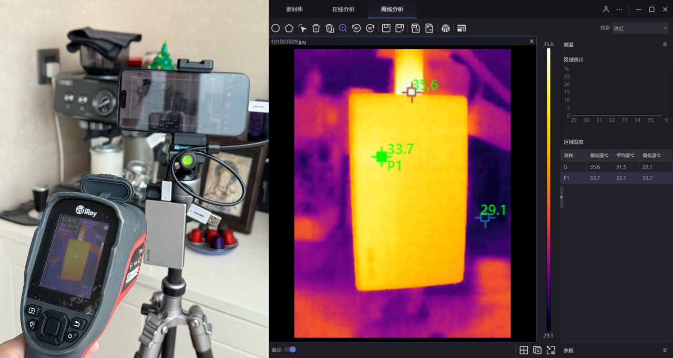This screenshot has width=673, height=358.
Task: Rotate image 90° counter-clockwise
Action: [356, 28]
